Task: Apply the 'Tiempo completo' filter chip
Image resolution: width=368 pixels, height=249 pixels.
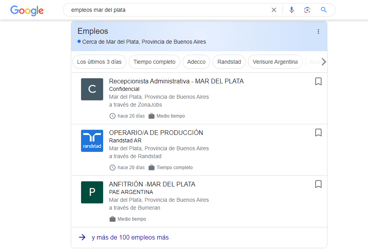Action: pyautogui.click(x=154, y=62)
